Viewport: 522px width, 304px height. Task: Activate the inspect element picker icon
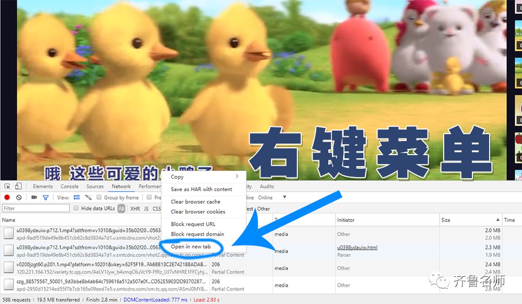tap(7, 186)
